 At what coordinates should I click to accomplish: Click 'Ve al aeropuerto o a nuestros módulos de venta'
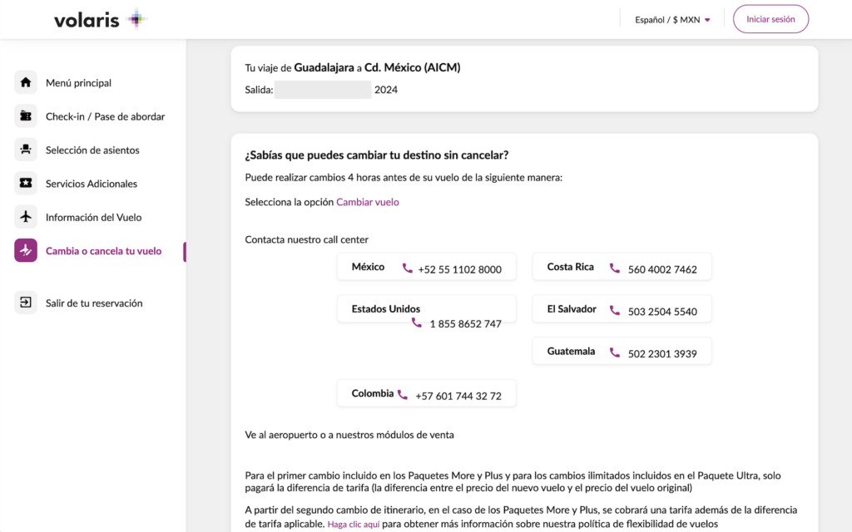click(x=349, y=435)
